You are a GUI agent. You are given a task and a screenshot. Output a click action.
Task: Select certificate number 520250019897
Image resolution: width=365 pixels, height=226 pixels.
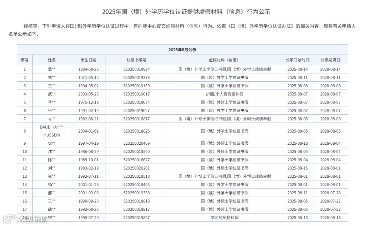tap(137, 218)
